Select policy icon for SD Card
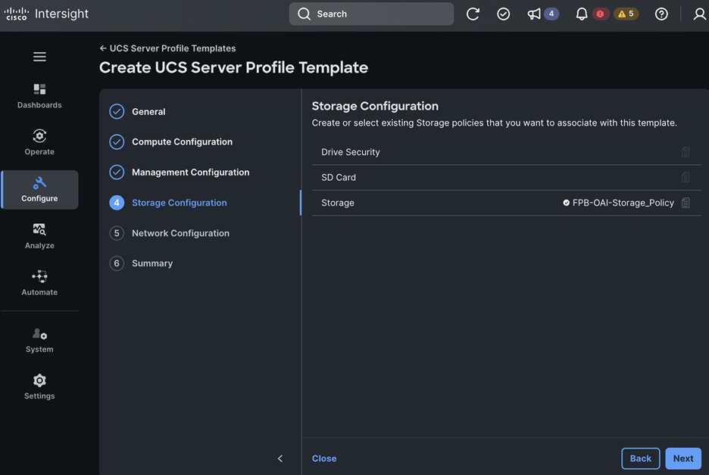 coord(686,178)
